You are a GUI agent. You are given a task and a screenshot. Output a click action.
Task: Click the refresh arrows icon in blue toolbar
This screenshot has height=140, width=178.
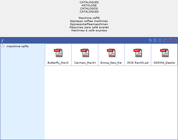click(150, 40)
